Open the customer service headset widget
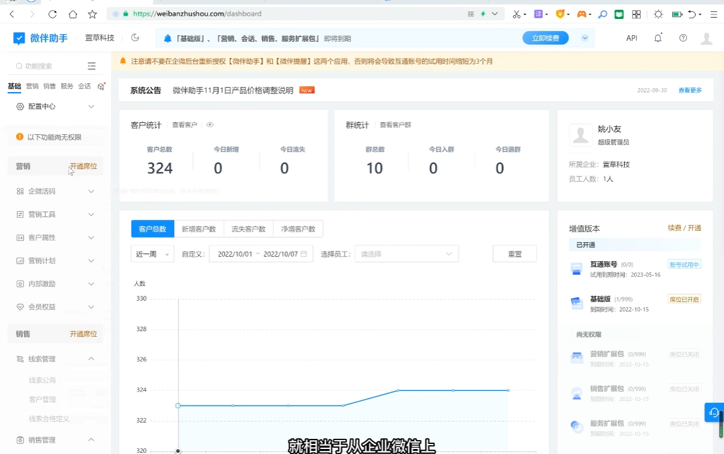The width and height of the screenshot is (724, 454). pos(713,412)
